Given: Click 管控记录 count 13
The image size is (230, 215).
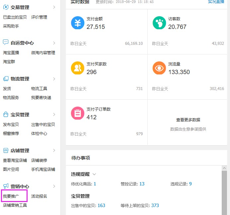Looking at the screenshot, I should [x=142, y=184].
